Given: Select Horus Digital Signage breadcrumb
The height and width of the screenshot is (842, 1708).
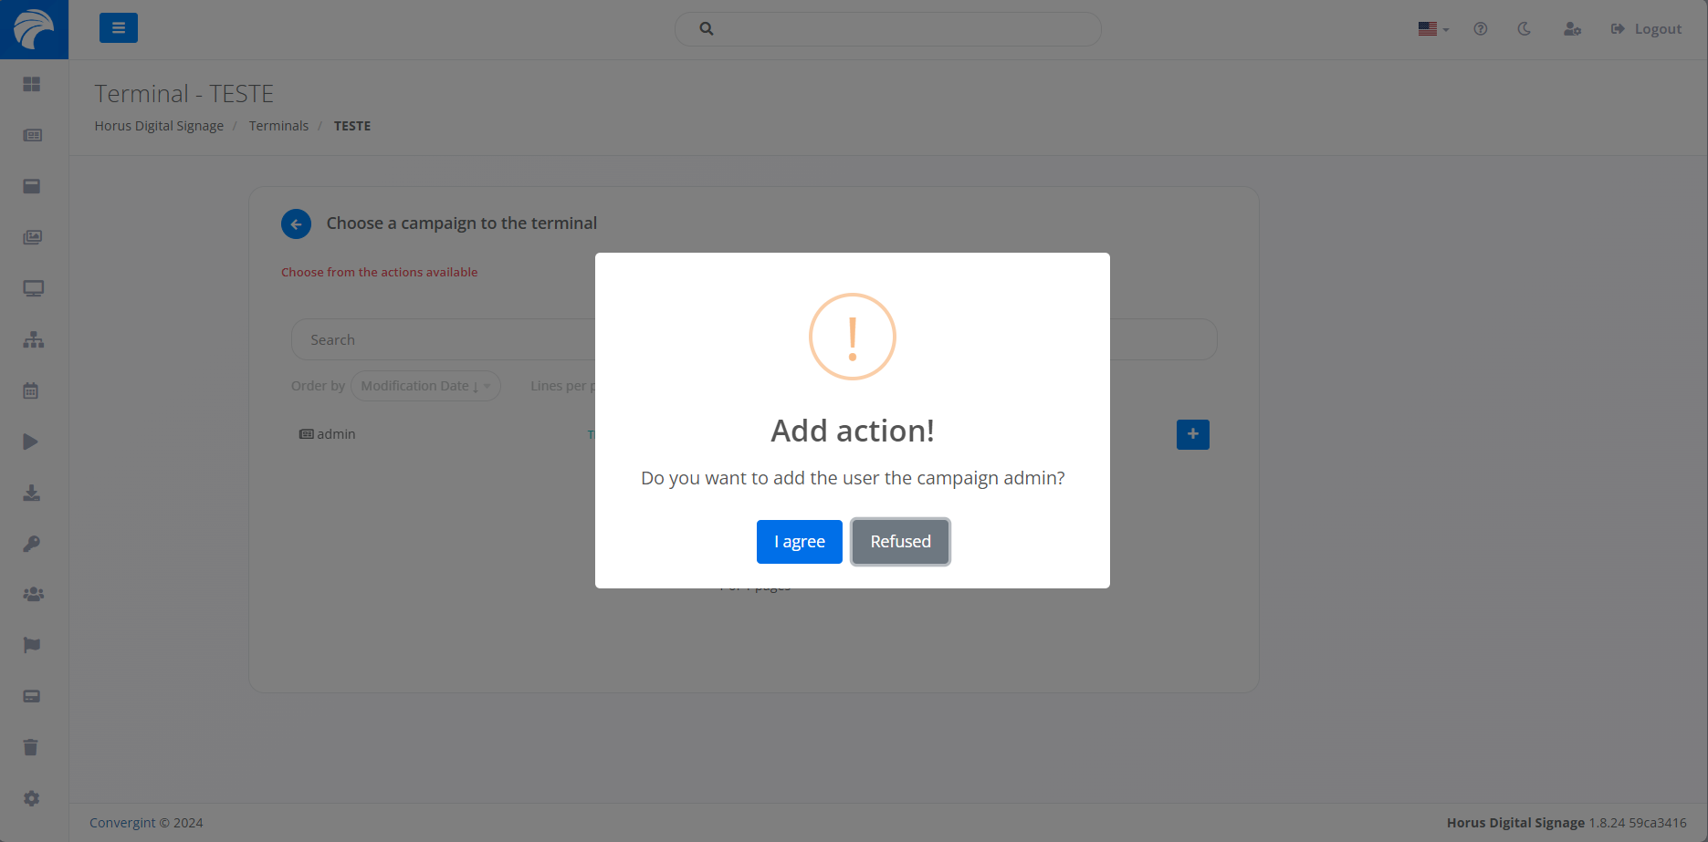Looking at the screenshot, I should tap(159, 126).
